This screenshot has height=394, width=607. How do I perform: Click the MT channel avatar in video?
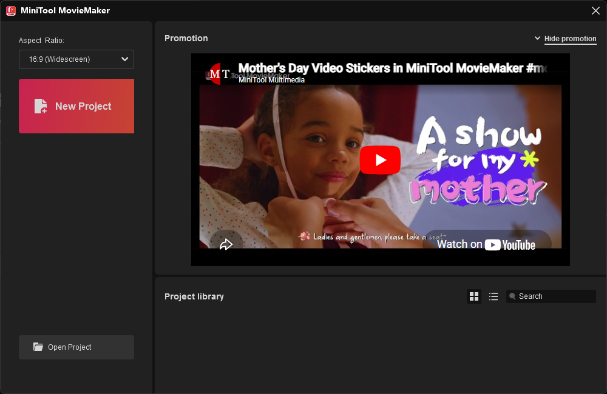pyautogui.click(x=219, y=74)
